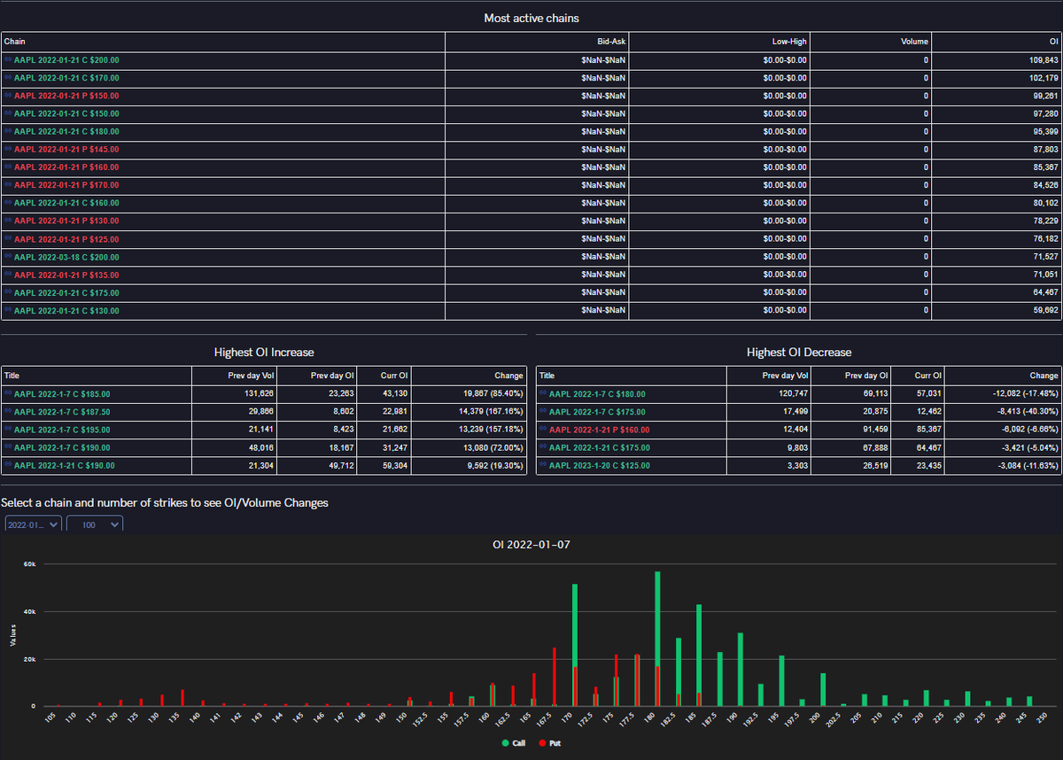This screenshot has width=1063, height=760.
Task: Click the red put bar at strike 167.5
Action: (x=555, y=677)
